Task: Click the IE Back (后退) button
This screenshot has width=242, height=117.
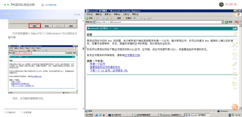Action: [89, 18]
